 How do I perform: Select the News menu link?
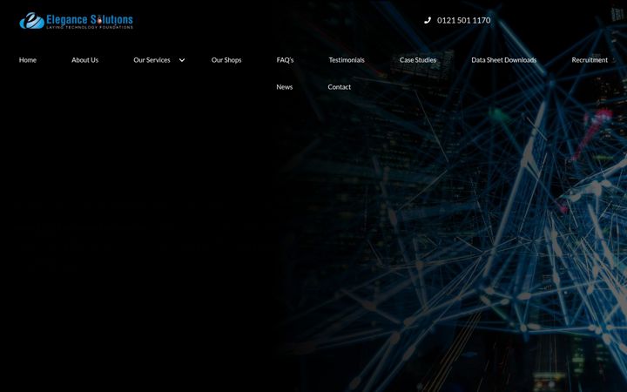(x=284, y=87)
